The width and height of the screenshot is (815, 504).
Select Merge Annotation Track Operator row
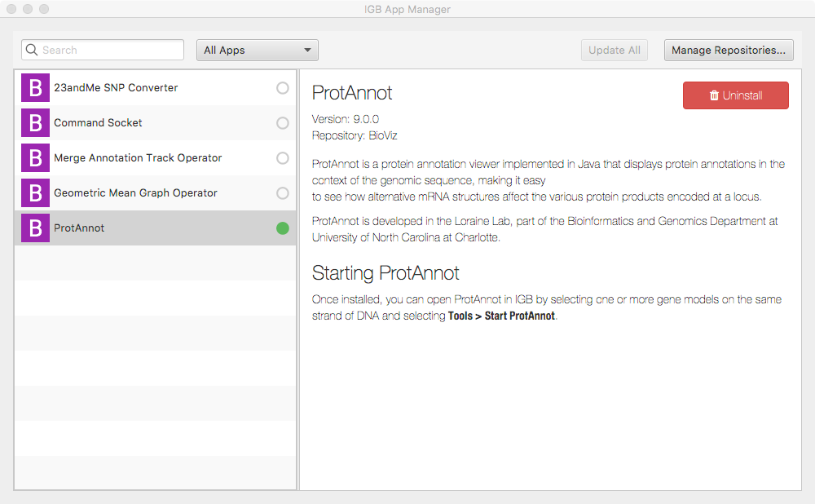point(156,157)
